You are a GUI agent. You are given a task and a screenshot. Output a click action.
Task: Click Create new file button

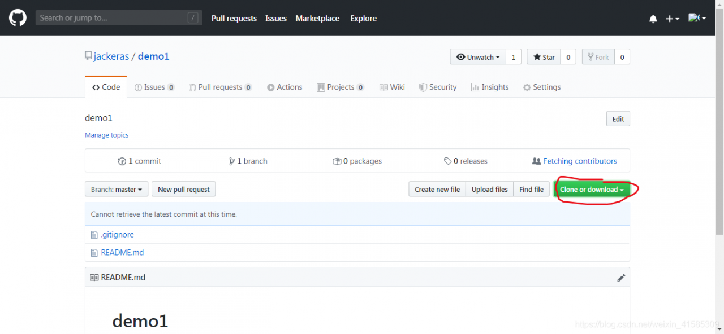437,190
